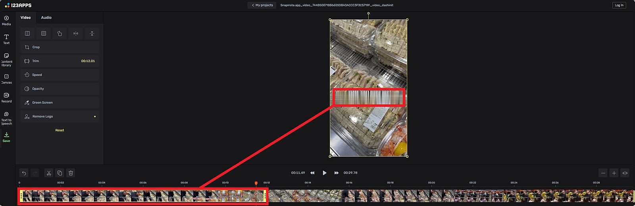Screen dimensions: 635x206
Task: Open the Trim option
Action: 60,61
